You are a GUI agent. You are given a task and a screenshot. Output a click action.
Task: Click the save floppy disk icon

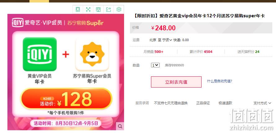tap(98, 10)
